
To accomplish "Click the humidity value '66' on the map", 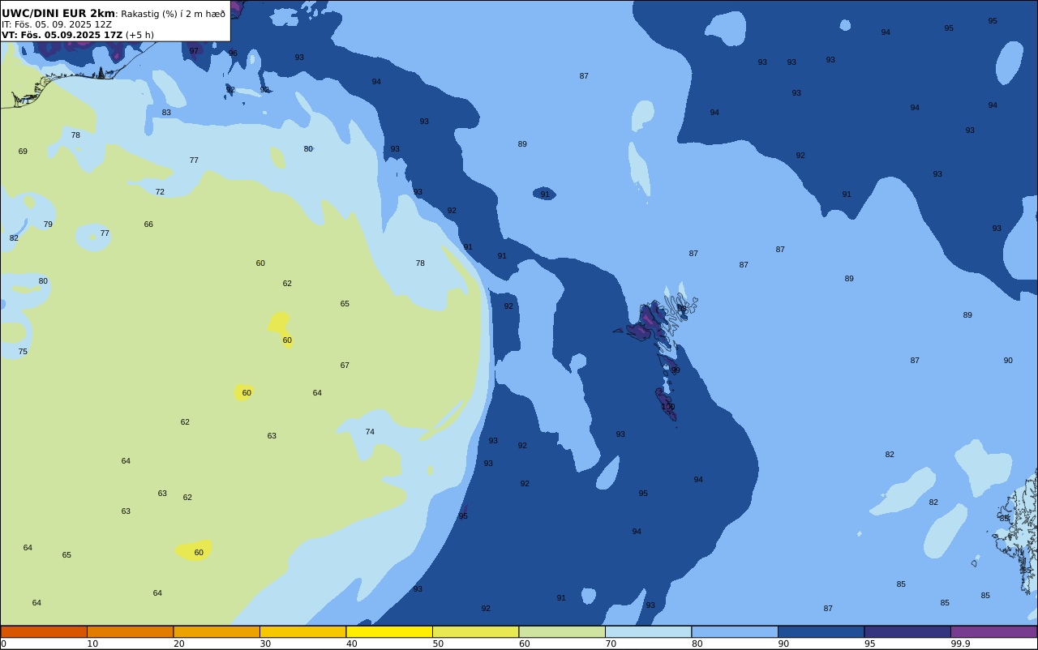I will (x=148, y=225).
